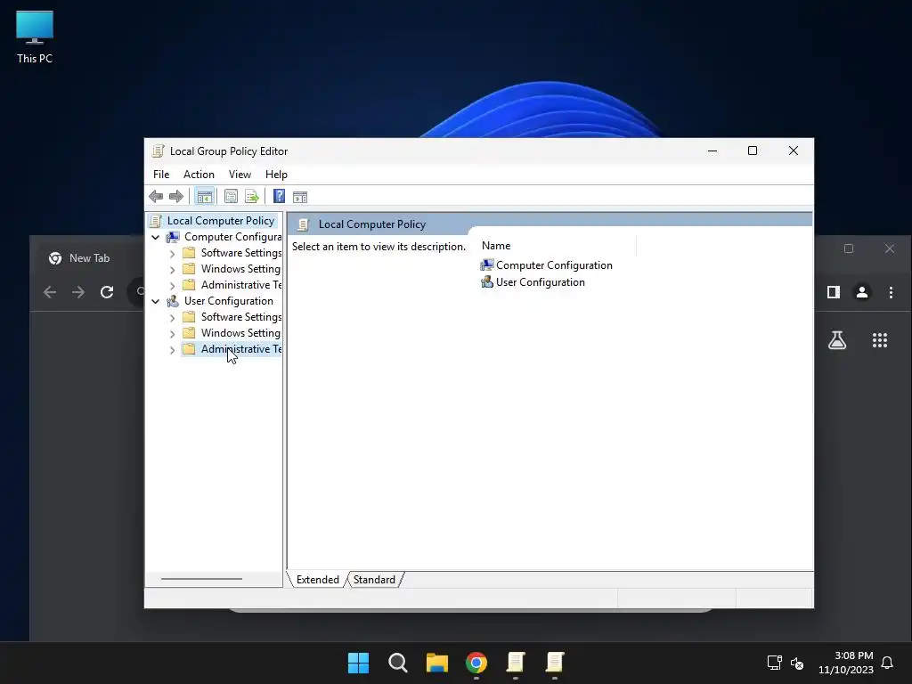Expand Administrative Templates under Computer Configuration

point(172,286)
